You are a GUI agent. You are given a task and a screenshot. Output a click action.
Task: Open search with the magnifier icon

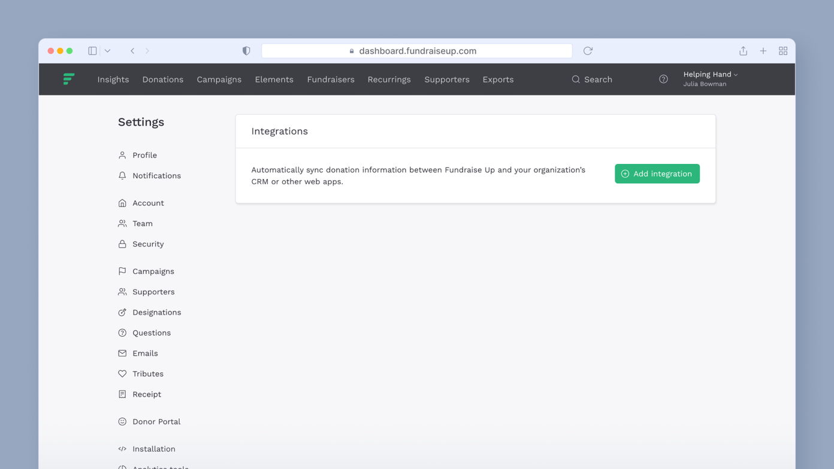575,79
